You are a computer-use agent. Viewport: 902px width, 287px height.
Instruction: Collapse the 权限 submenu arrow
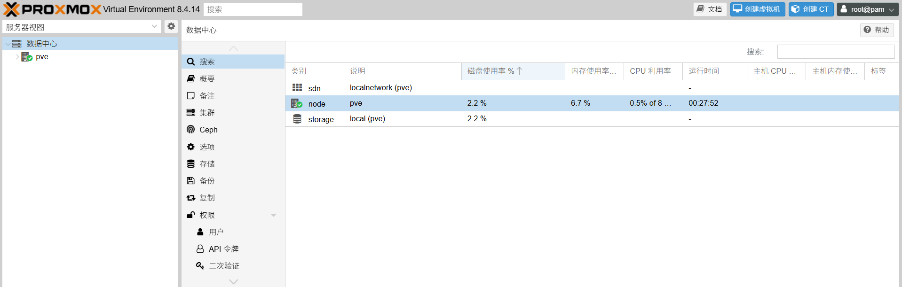click(273, 215)
